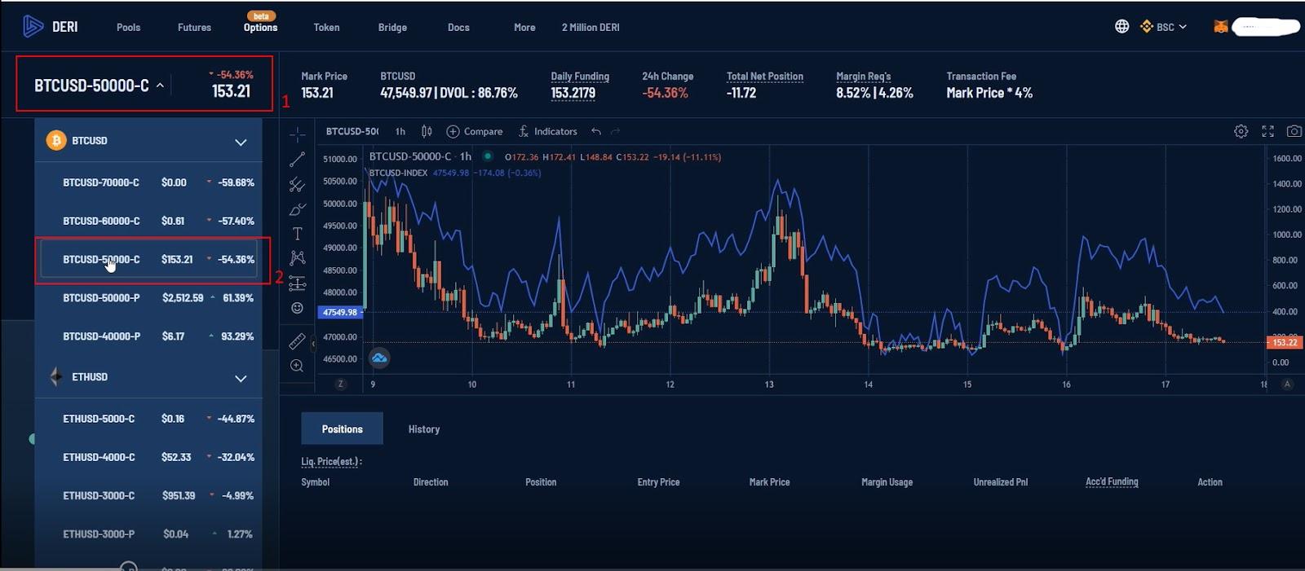
Task: Select the crosshair cursor tool
Action: pos(297,134)
